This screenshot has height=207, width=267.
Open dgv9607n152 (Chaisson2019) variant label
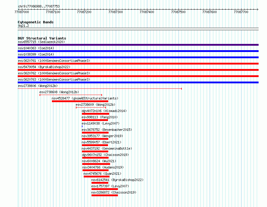[x=105, y=155]
